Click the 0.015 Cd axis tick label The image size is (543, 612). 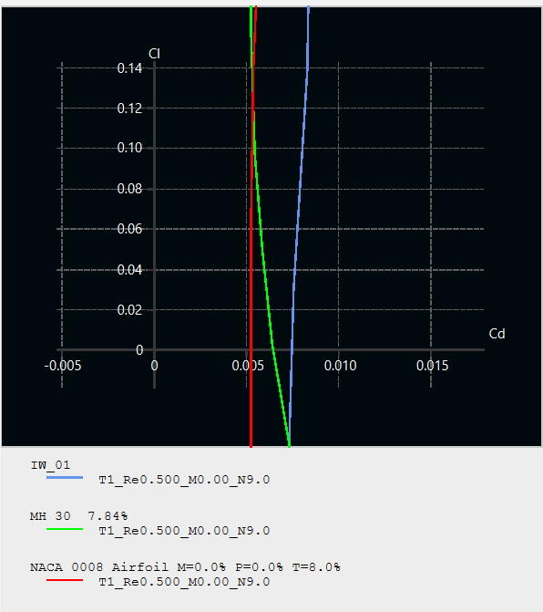point(432,366)
